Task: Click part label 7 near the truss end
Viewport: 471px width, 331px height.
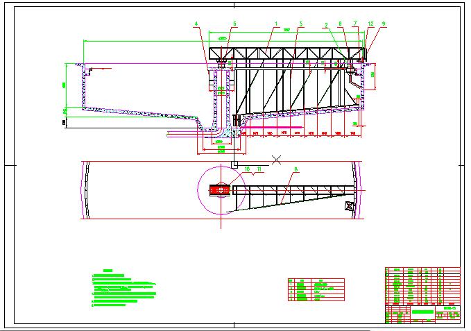Action: tap(355, 23)
